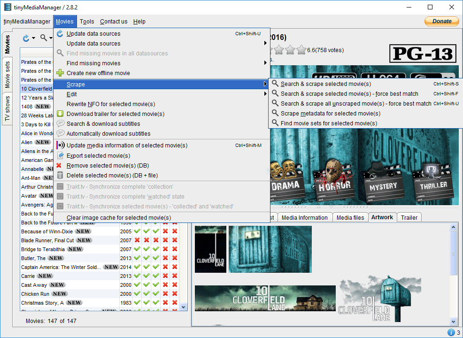Image resolution: width=463 pixels, height=338 pixels.
Task: Open the Tools menu
Action: [x=87, y=22]
